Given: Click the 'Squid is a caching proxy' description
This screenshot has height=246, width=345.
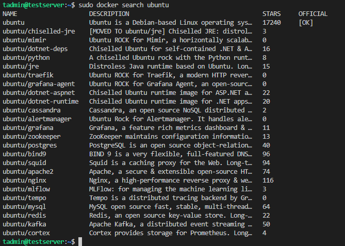Looking at the screenshot, I should pyautogui.click(x=171, y=163).
